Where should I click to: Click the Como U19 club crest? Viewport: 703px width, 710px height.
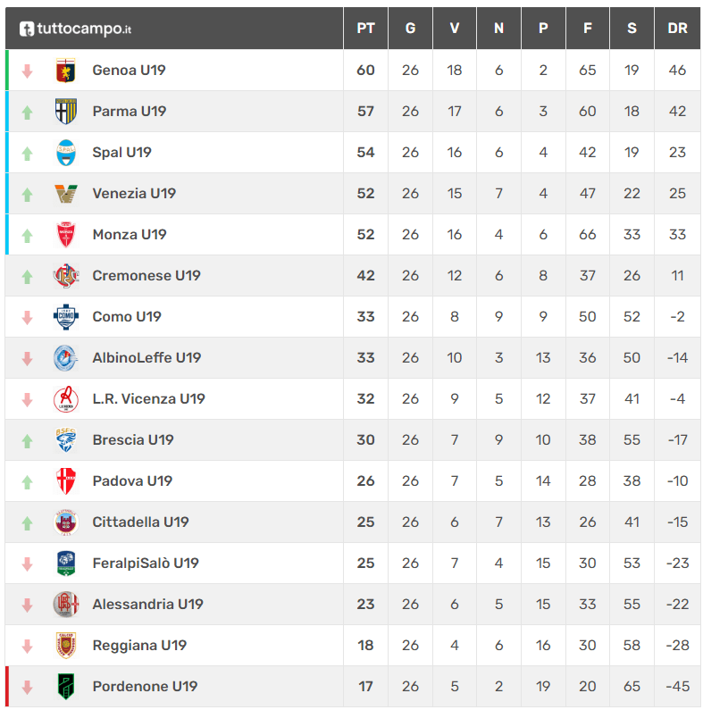(66, 317)
